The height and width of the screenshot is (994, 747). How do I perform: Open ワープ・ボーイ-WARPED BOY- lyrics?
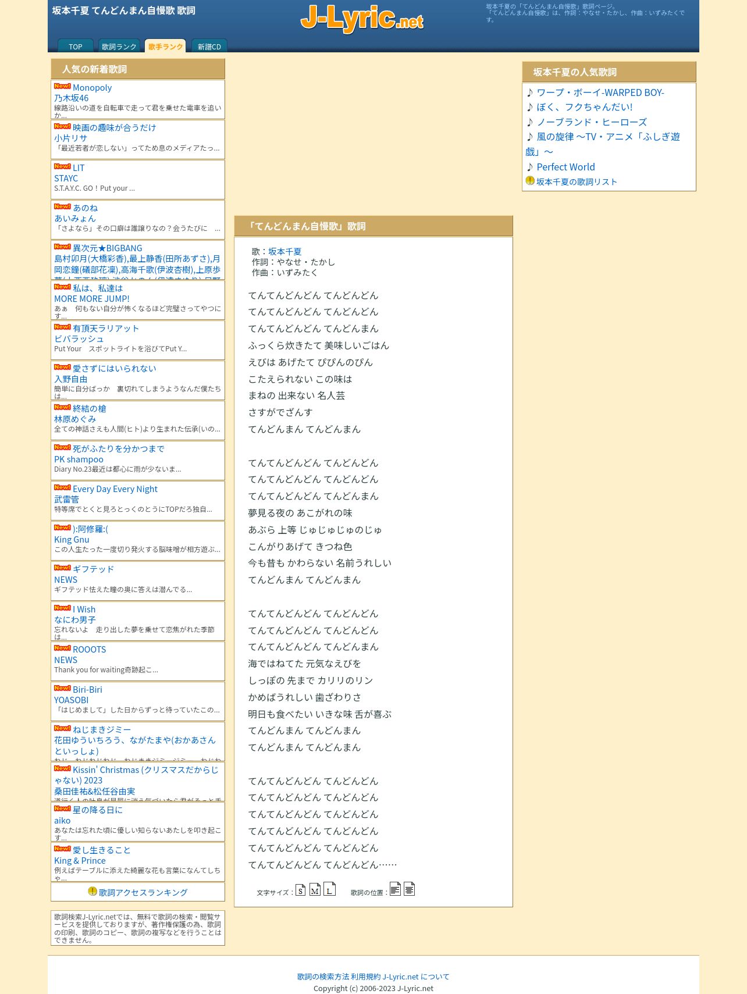600,92
